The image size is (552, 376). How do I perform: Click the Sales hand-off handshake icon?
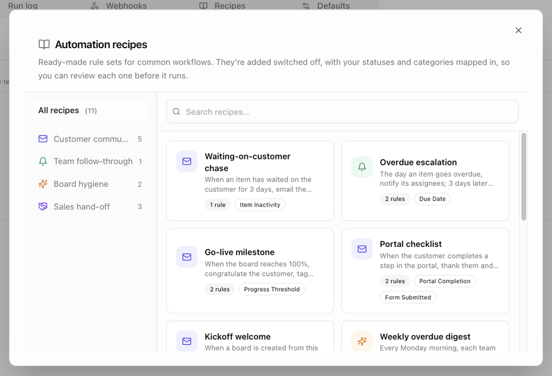point(43,206)
